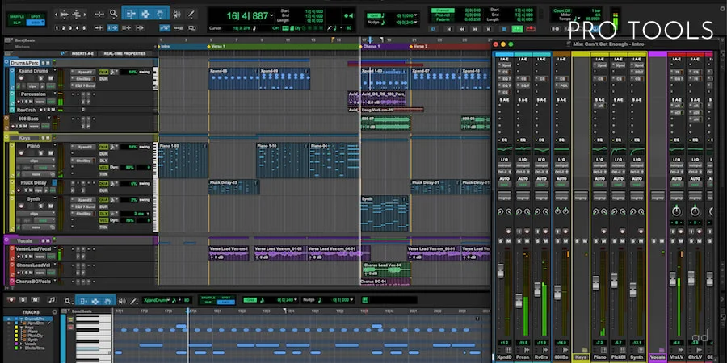Viewport: 727px width, 363px height.
Task: Click the REAL-TIME PROPERTIES column header
Action: [124, 54]
